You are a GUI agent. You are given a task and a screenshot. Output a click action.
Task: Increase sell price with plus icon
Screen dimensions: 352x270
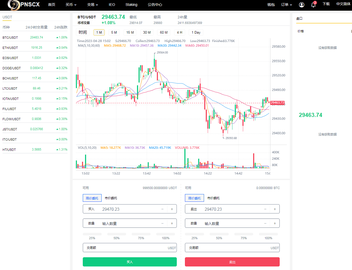coord(275,209)
